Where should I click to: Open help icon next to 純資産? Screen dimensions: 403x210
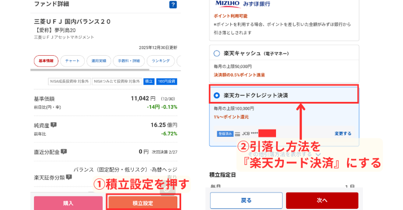pos(54,125)
